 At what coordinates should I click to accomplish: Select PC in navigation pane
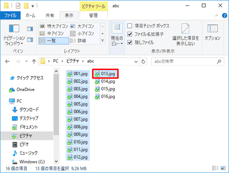click(x=16, y=101)
